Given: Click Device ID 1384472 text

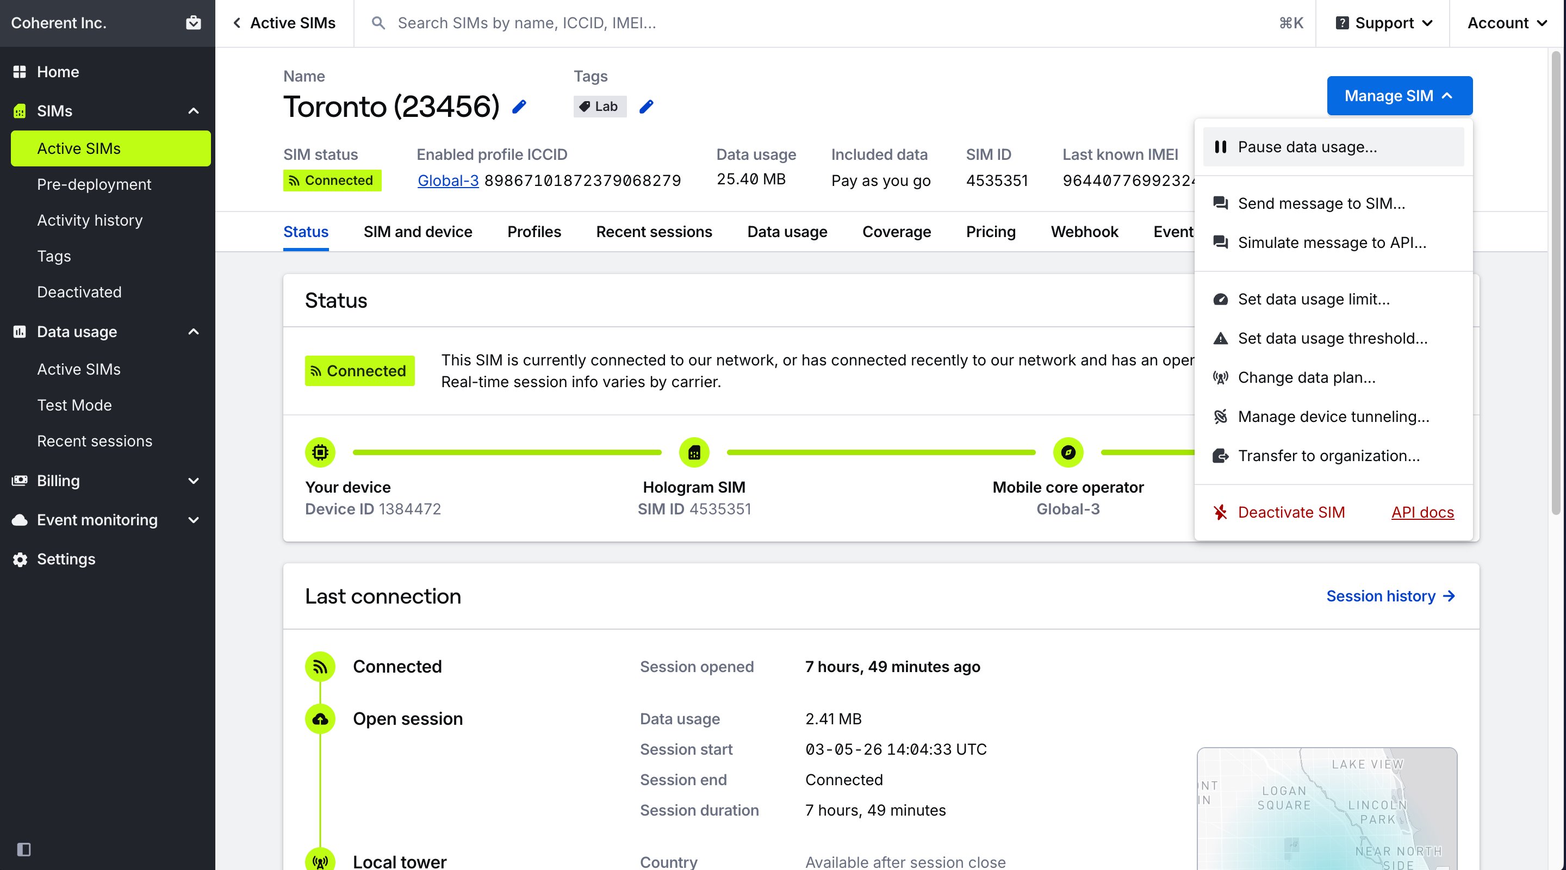Looking at the screenshot, I should click(372, 509).
